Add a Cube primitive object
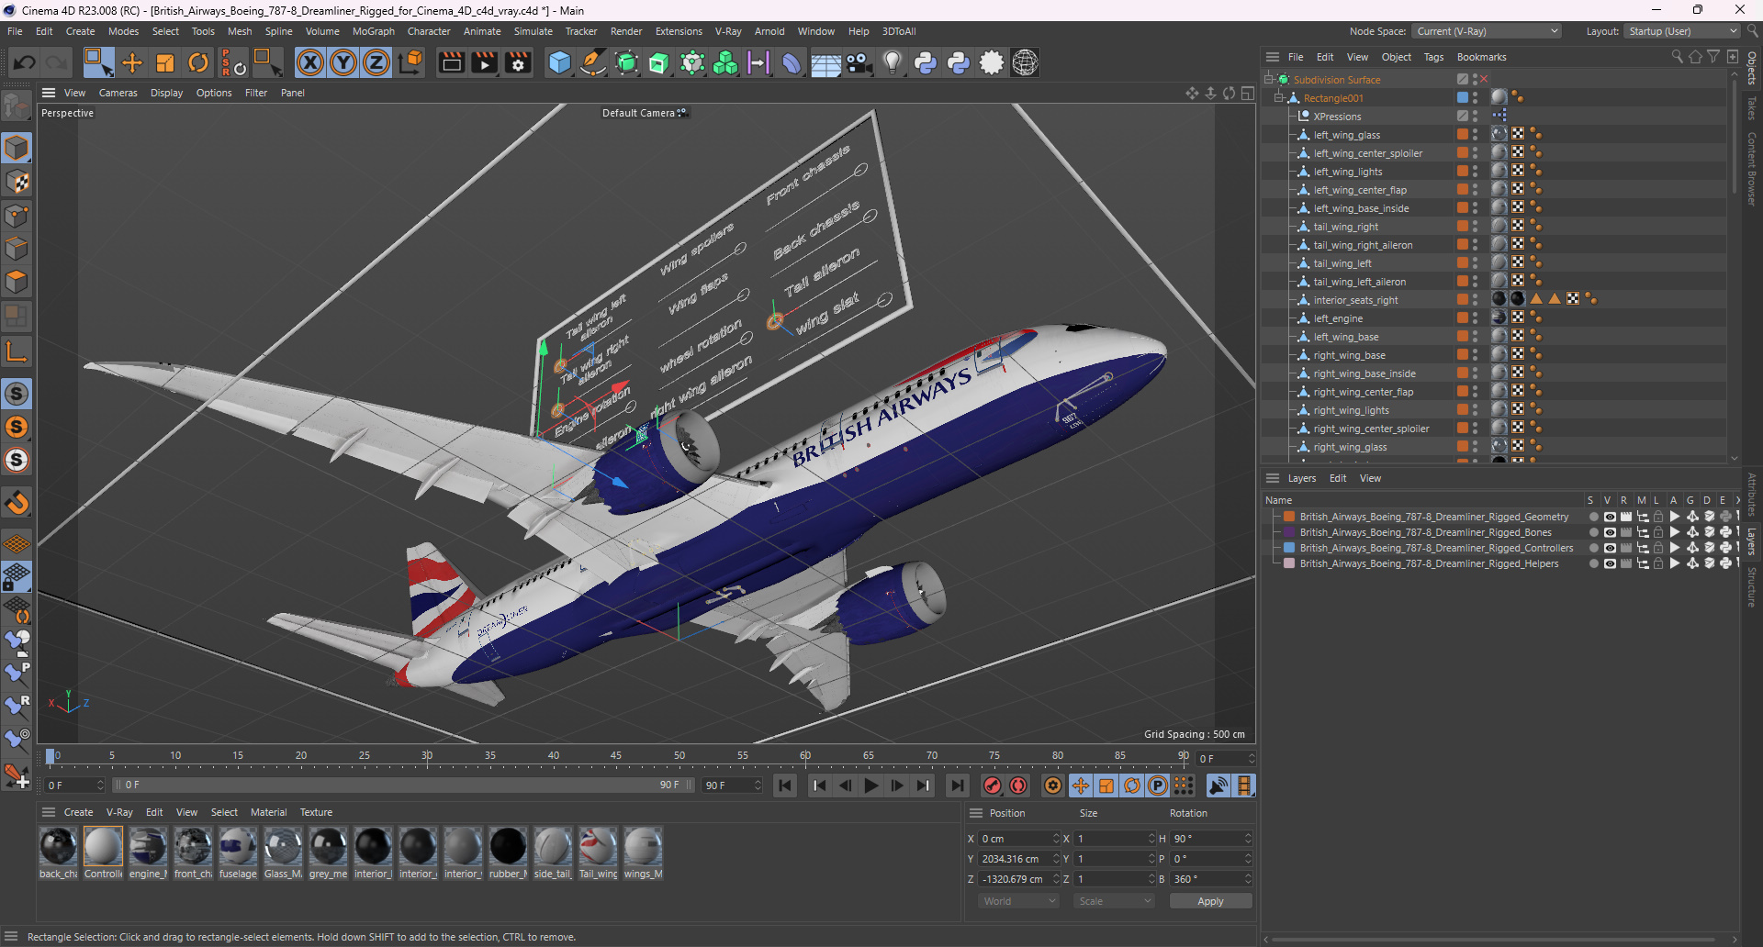Image resolution: width=1763 pixels, height=947 pixels. 559,62
